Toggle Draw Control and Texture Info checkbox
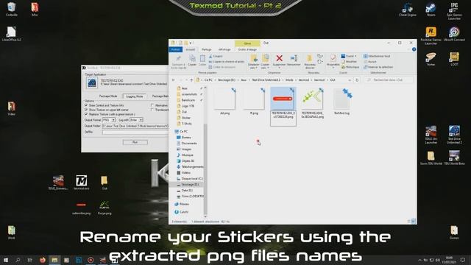The image size is (471, 265). tap(86, 105)
